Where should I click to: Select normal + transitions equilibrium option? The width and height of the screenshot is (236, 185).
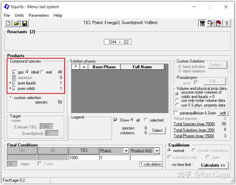194,150
